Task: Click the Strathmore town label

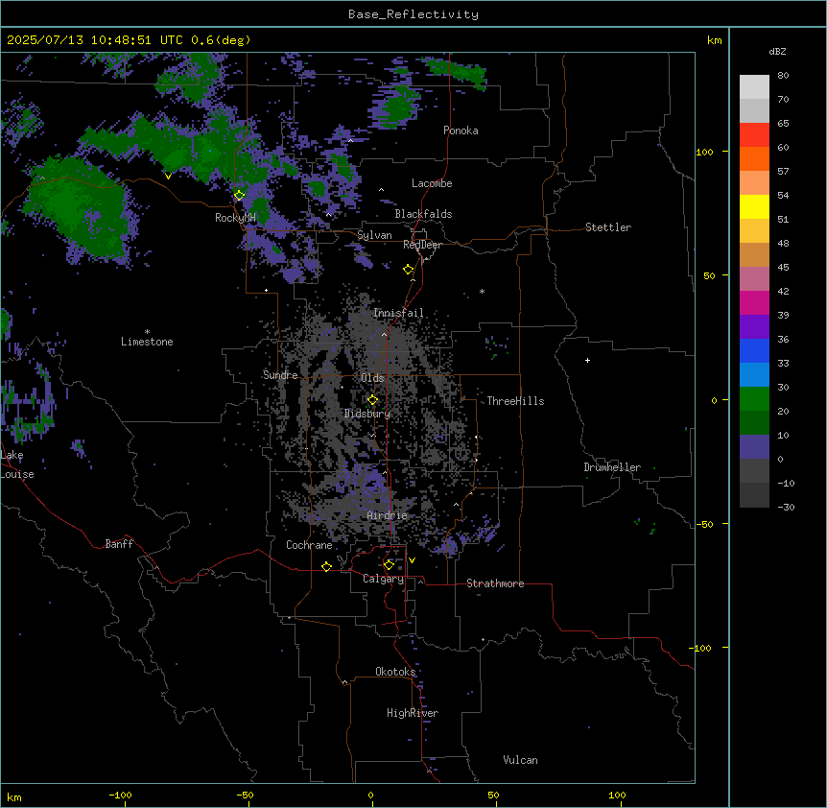Action: 495,583
